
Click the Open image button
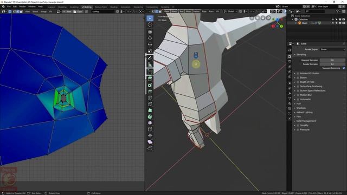[x=78, y=11]
